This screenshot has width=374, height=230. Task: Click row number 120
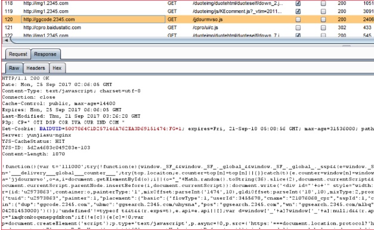pos(8,20)
